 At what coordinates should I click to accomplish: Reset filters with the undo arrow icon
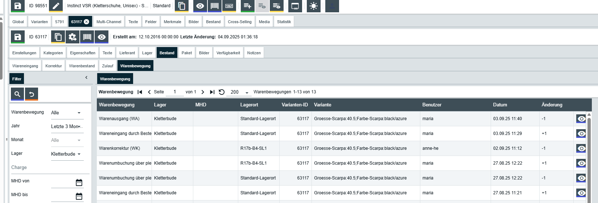[32, 94]
